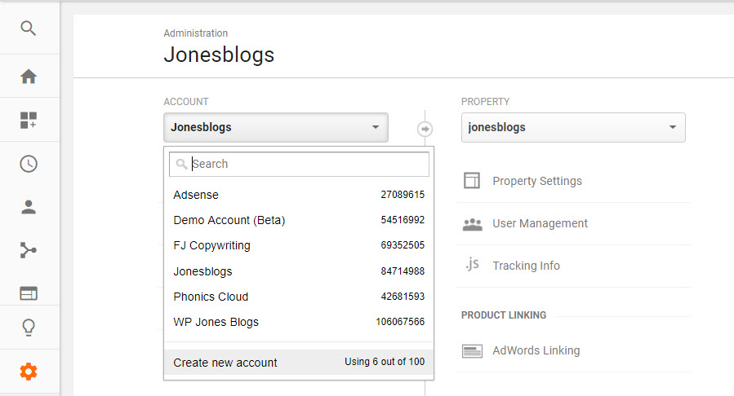This screenshot has width=734, height=396.
Task: Open the Customization dashboards icon
Action: coord(29,120)
